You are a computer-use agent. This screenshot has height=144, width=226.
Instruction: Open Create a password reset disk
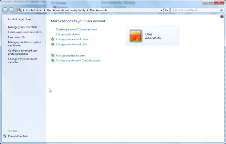25,32
